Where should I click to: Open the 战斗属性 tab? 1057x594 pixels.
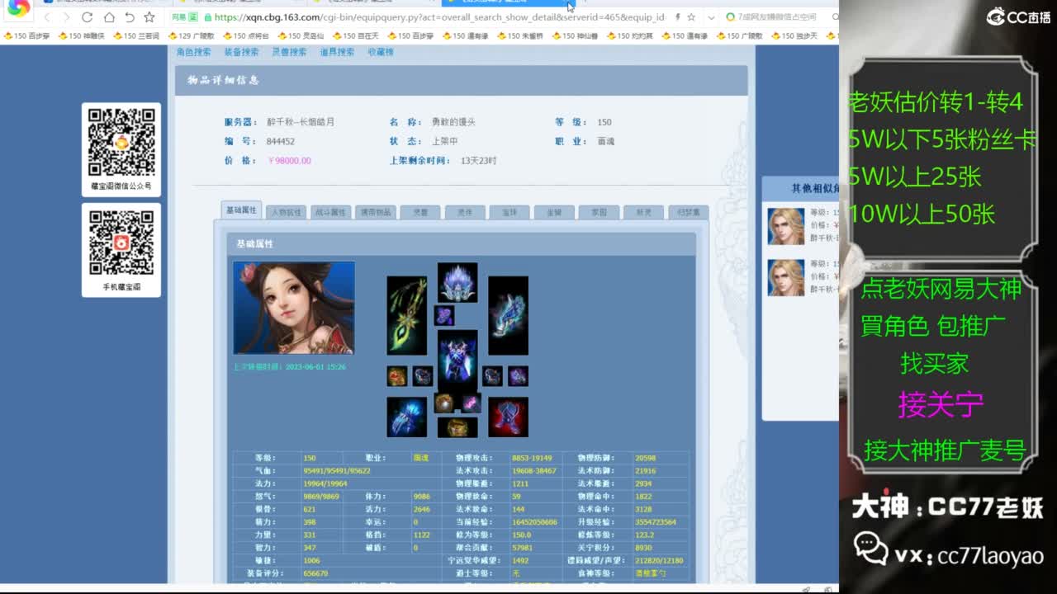331,212
